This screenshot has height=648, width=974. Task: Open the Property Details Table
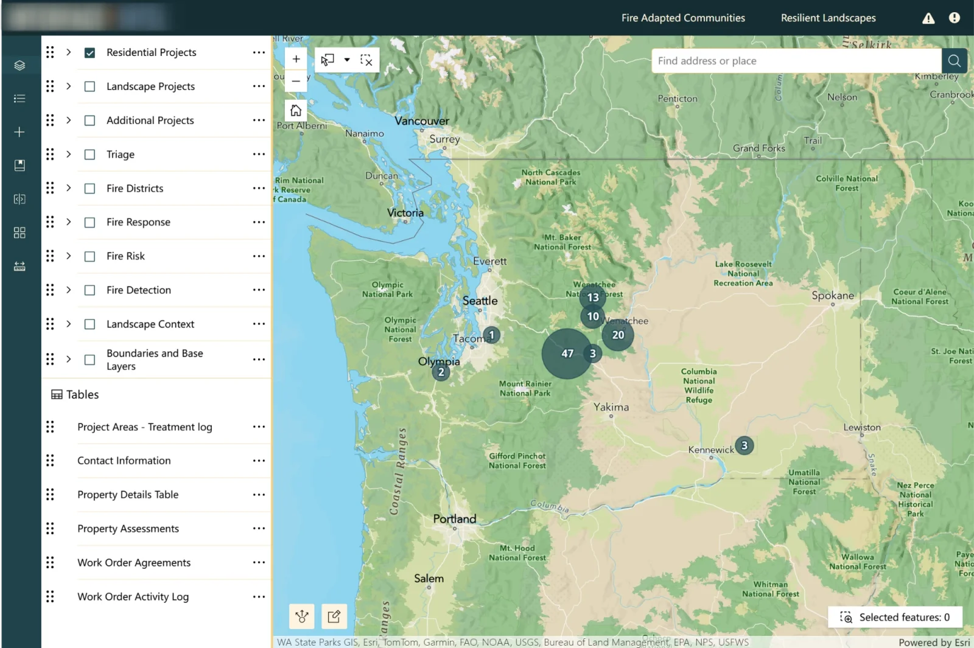click(x=128, y=495)
